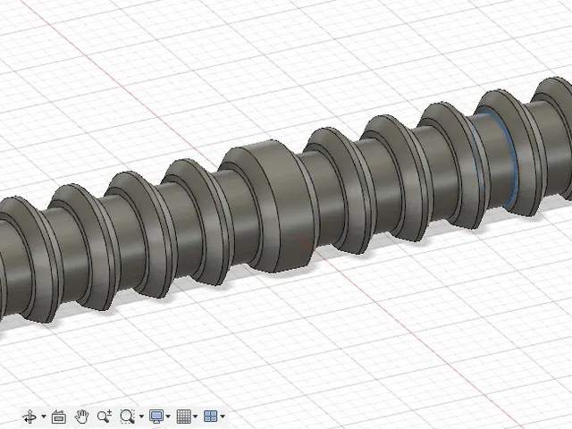Expand the Display Settings dropdown arrow
572x429 pixels.
point(168,416)
